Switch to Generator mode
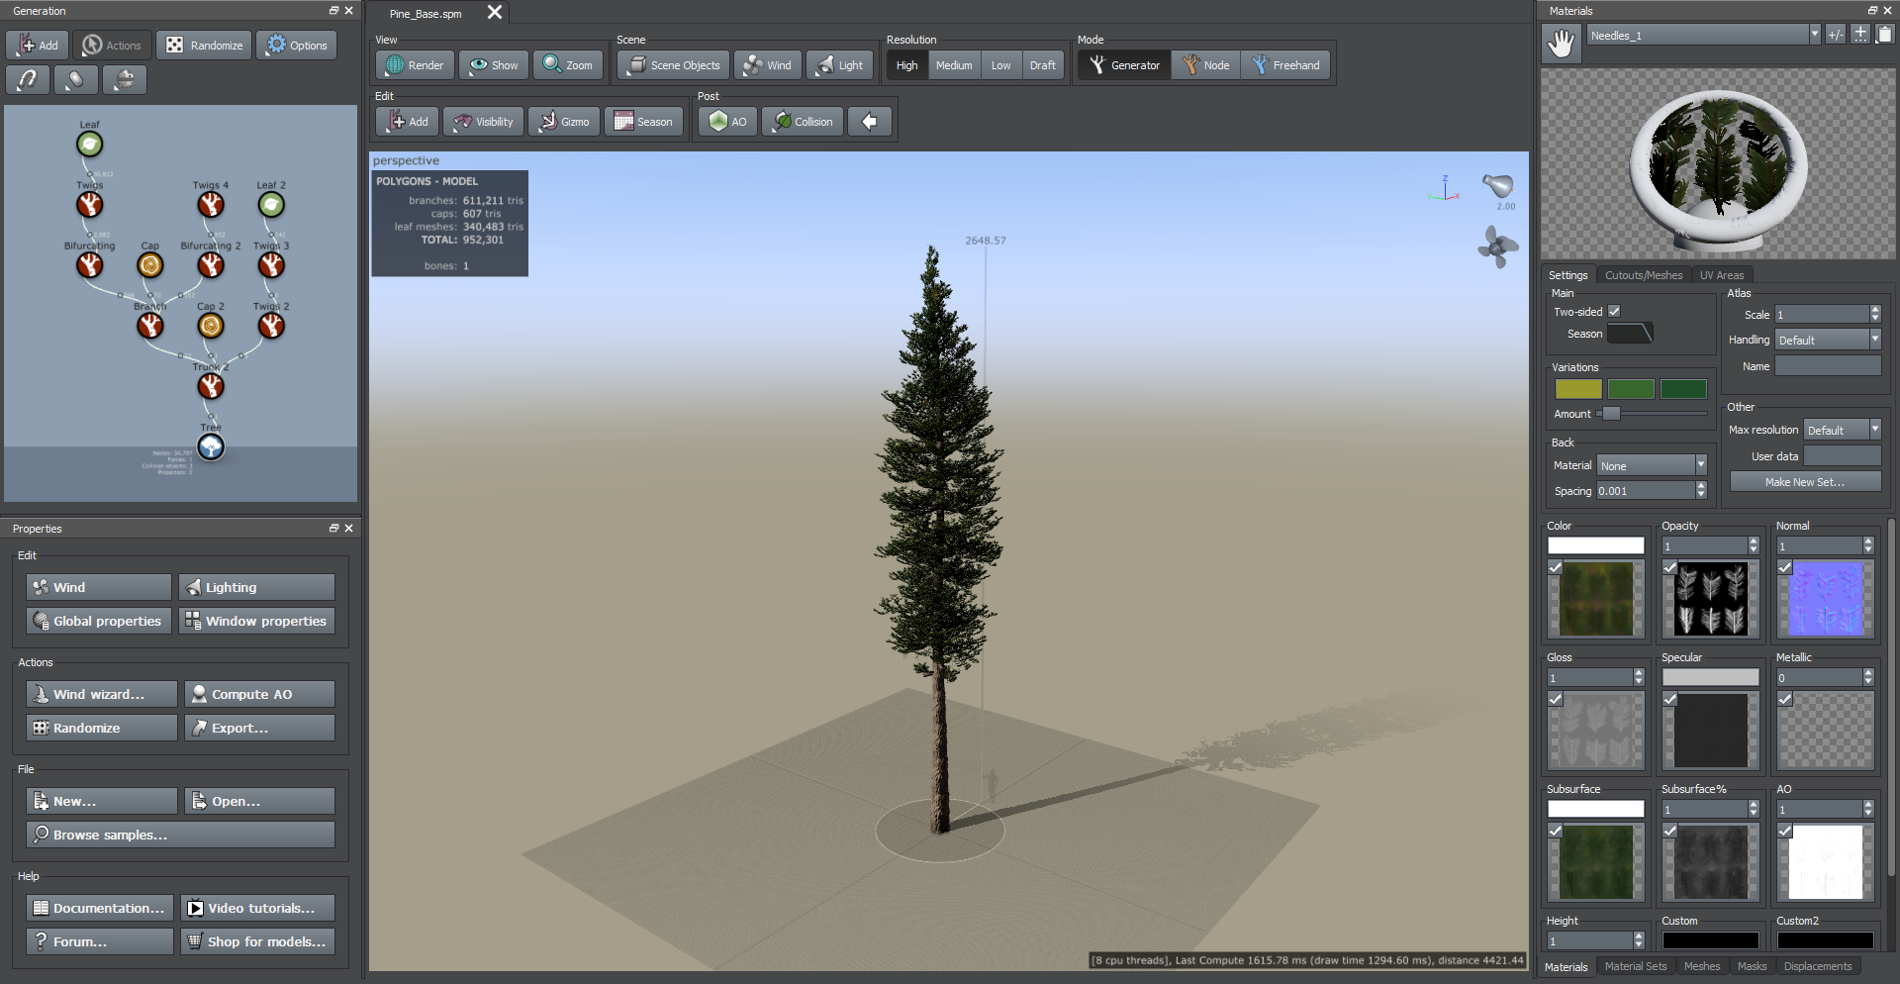 1124,65
